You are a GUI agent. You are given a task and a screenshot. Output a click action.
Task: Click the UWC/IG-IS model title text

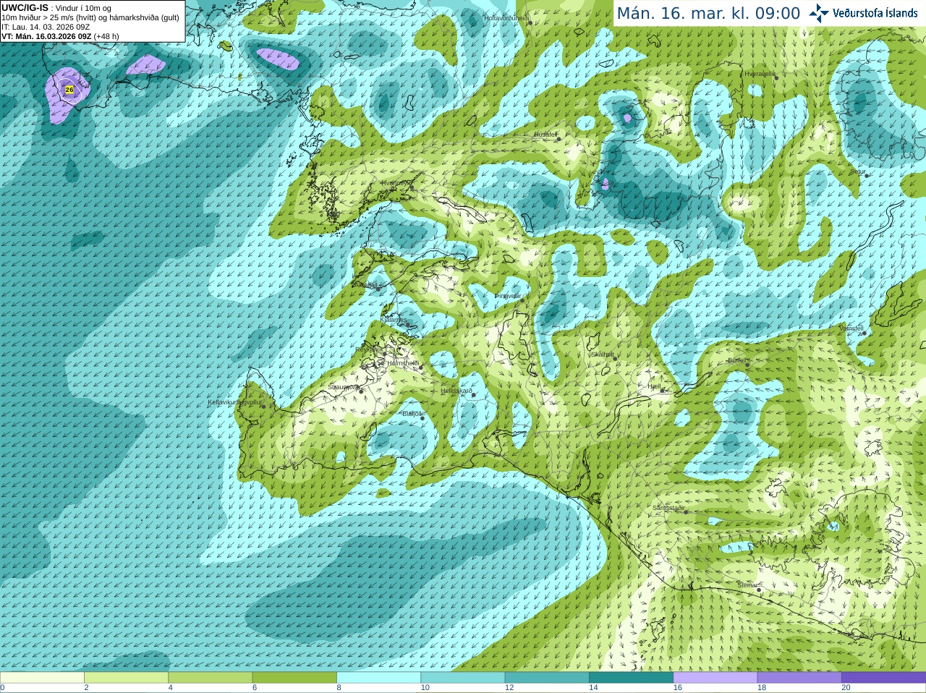pos(25,7)
